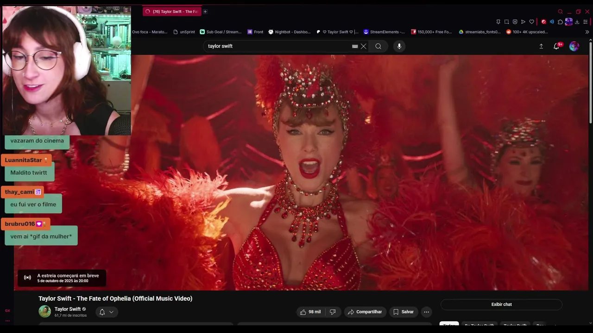The image size is (593, 333).
Task: Open the unSprint bookmark
Action: click(184, 32)
